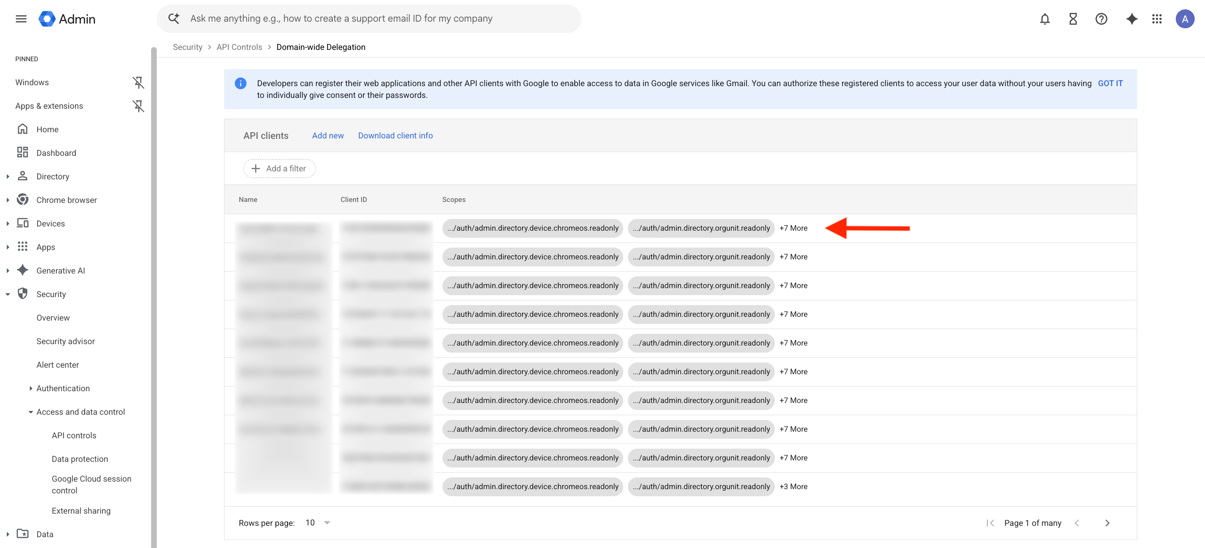Open the help question mark icon
1205x548 pixels.
[1101, 19]
